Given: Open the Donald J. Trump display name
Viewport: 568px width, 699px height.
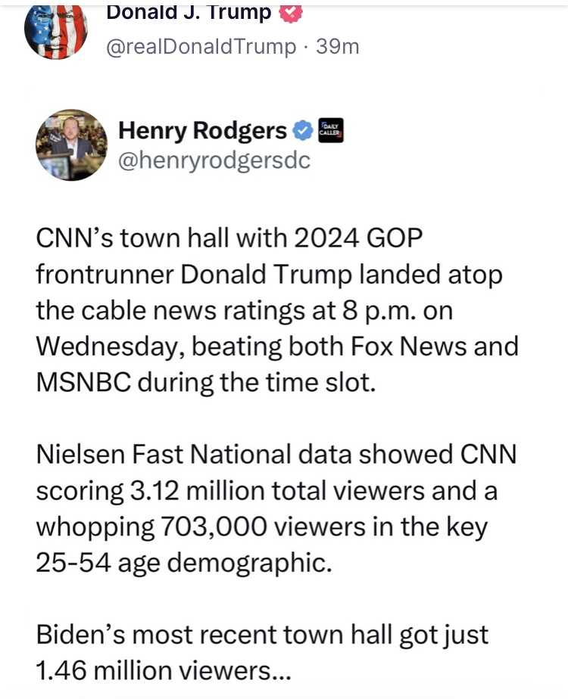Looking at the screenshot, I should pos(188,12).
